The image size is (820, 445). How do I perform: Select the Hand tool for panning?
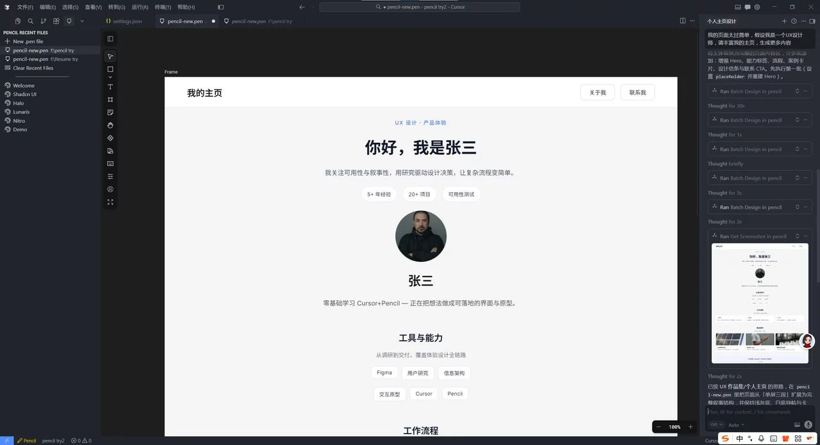pyautogui.click(x=110, y=125)
